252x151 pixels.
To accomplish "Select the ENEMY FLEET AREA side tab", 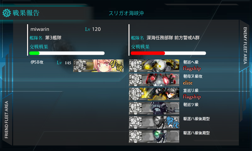I will click(x=245, y=46).
